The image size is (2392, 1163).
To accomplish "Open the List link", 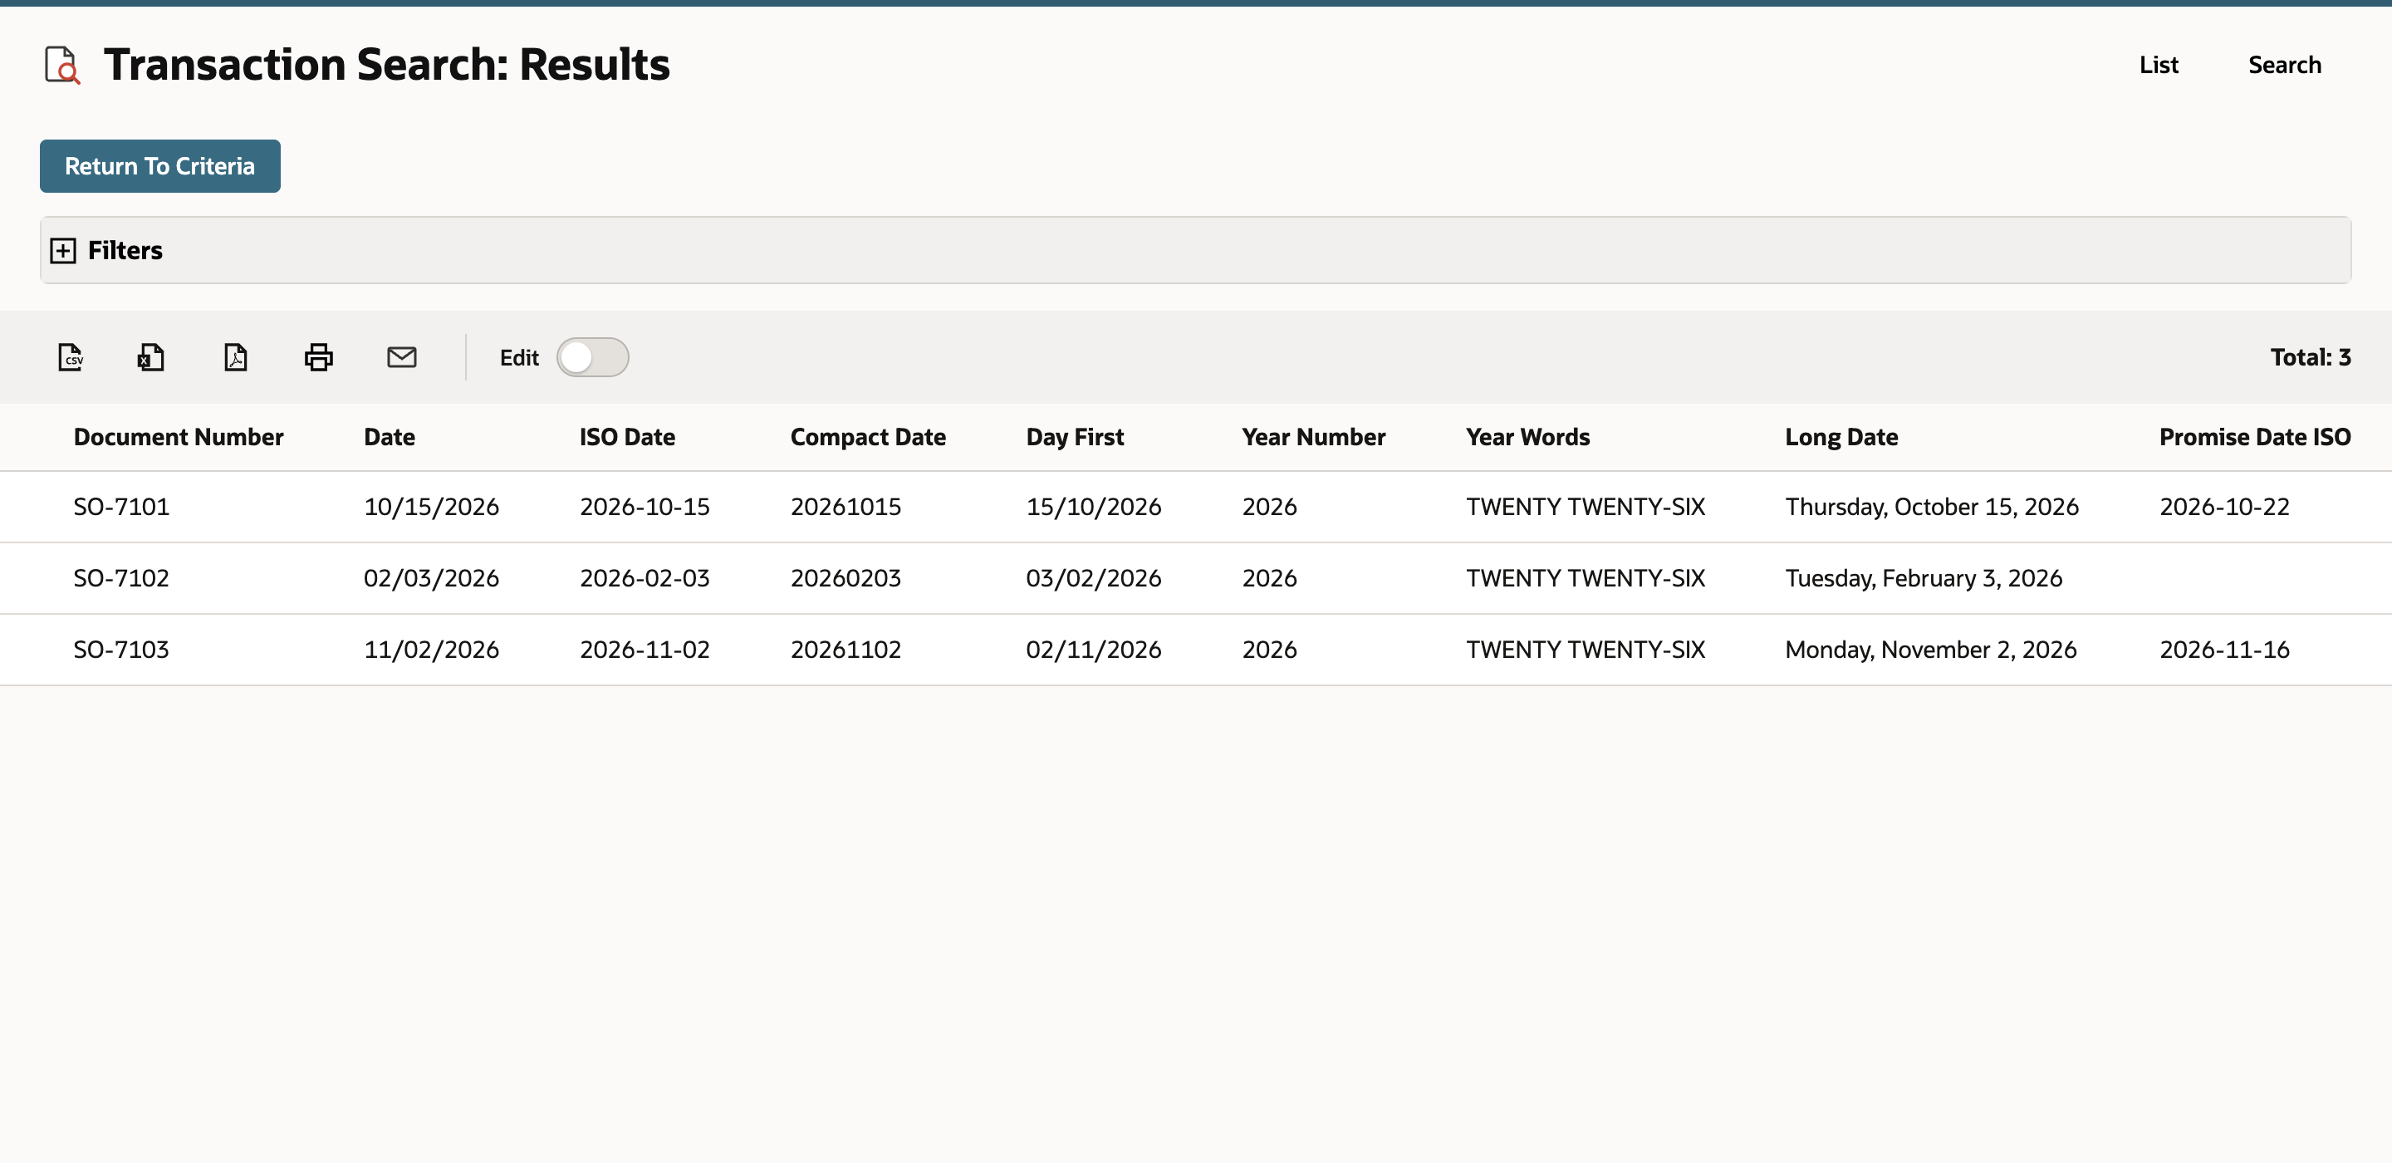I will point(2158,64).
